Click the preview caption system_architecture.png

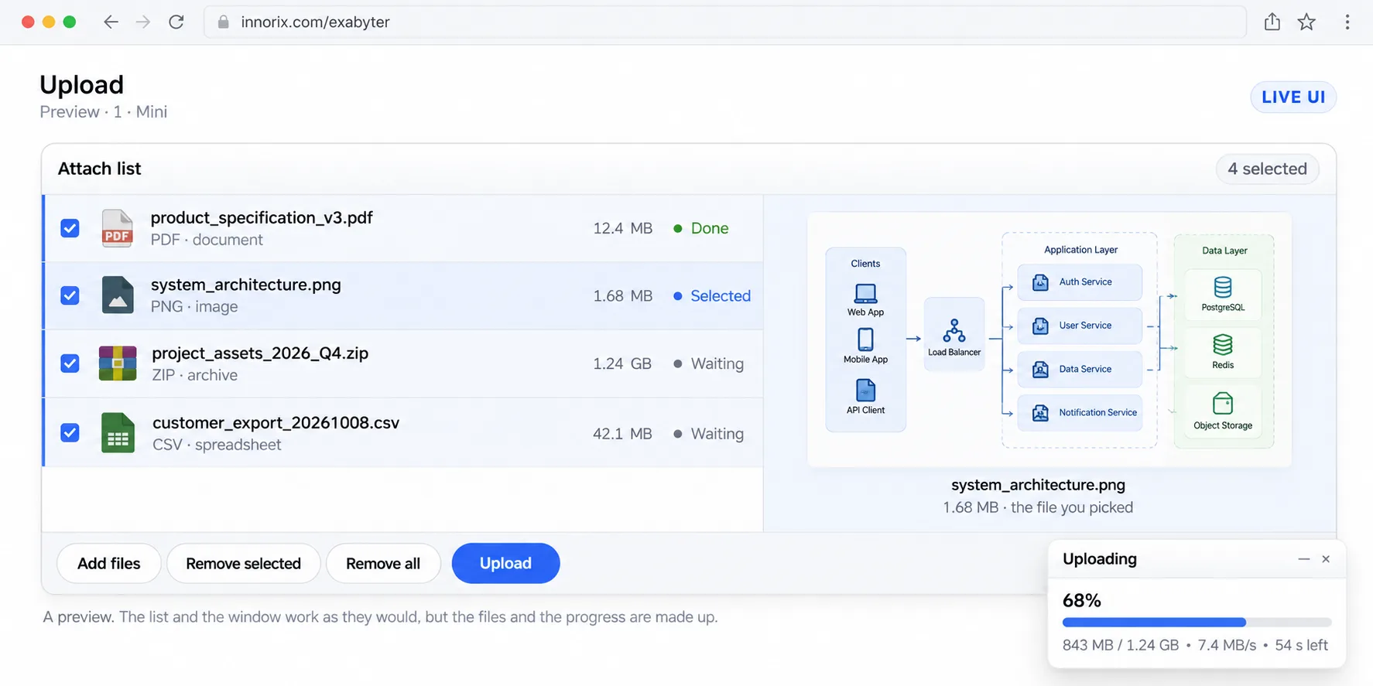tap(1038, 485)
